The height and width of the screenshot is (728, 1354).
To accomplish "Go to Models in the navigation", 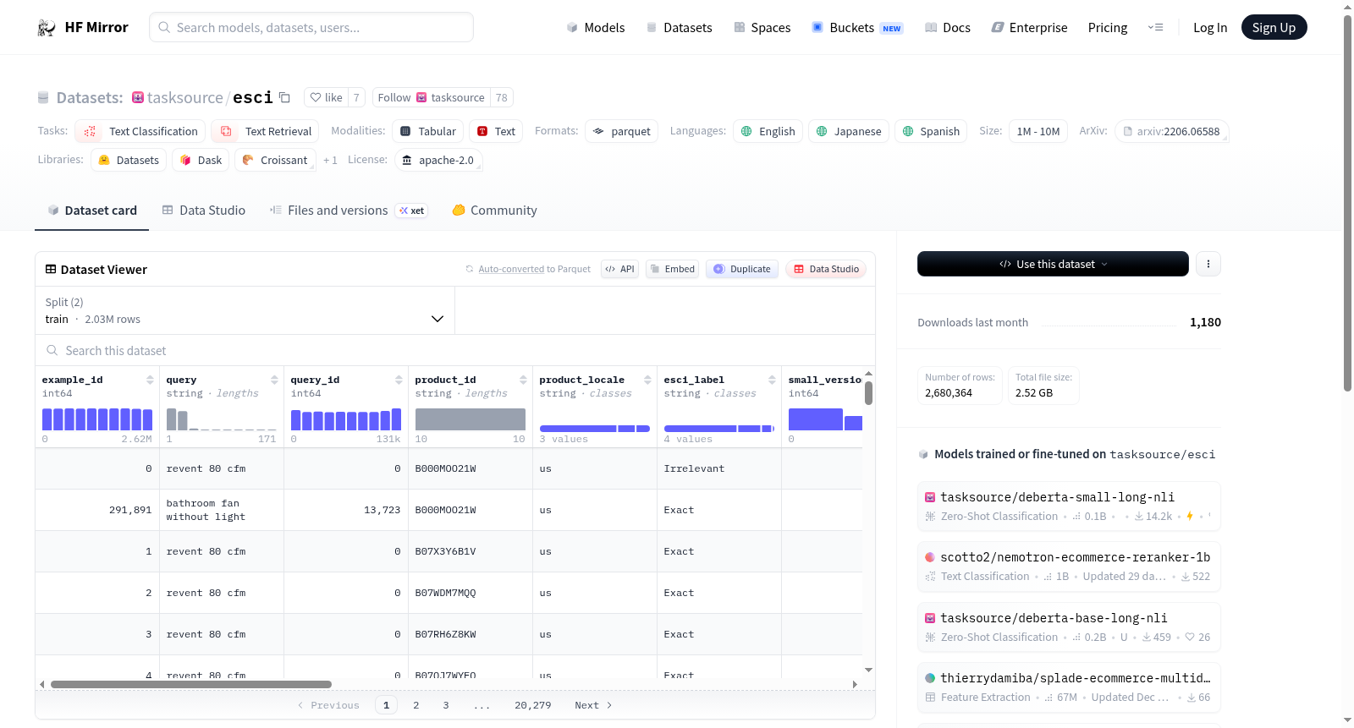I will tap(596, 28).
